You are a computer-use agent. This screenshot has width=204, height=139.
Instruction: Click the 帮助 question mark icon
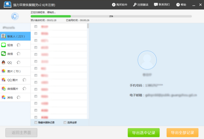(178, 5)
